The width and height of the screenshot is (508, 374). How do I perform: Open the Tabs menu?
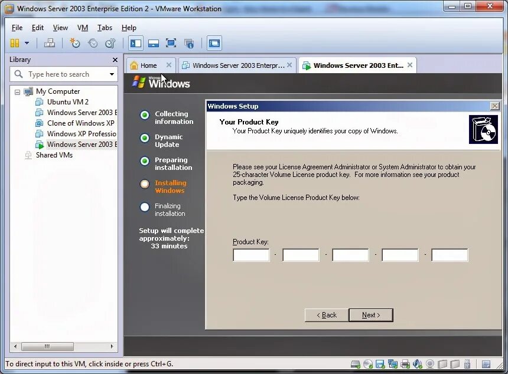105,28
